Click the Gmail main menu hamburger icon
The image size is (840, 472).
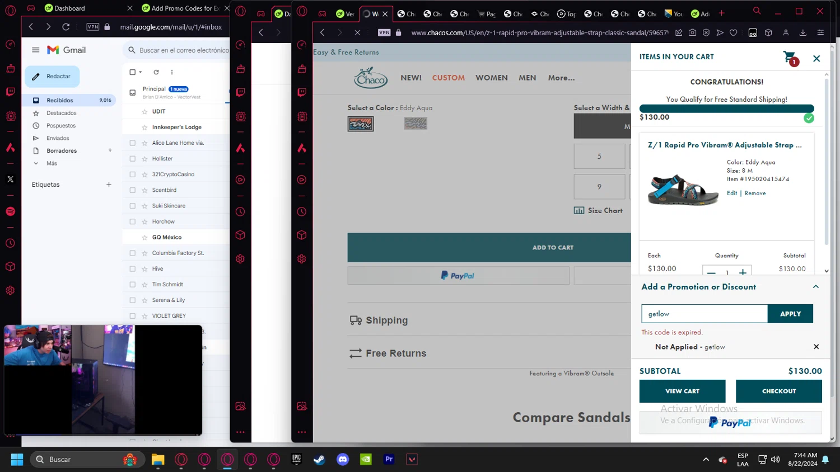click(x=36, y=50)
